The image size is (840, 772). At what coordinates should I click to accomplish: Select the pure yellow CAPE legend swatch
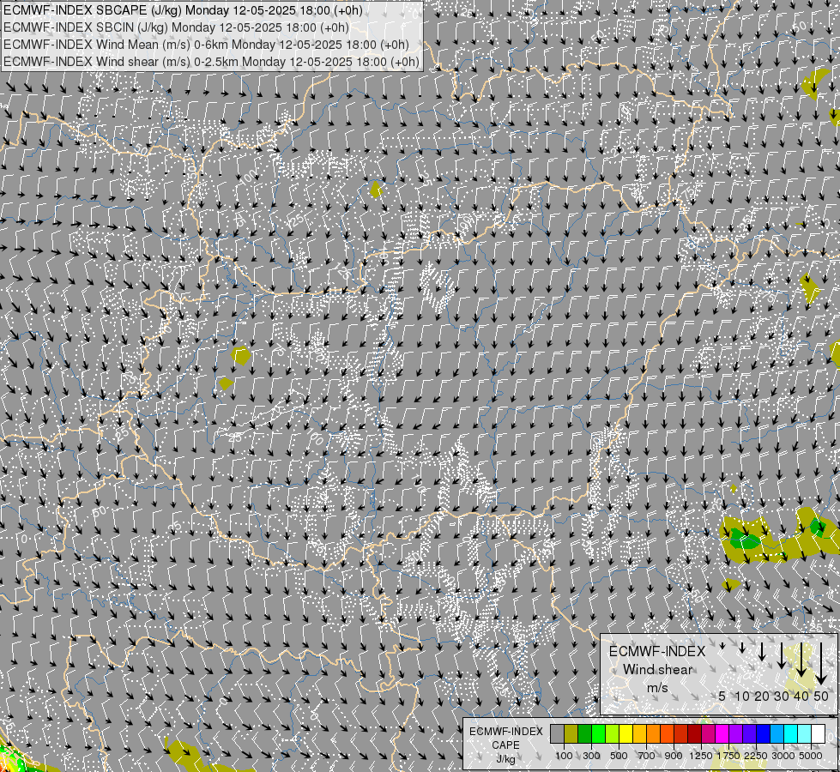click(626, 733)
